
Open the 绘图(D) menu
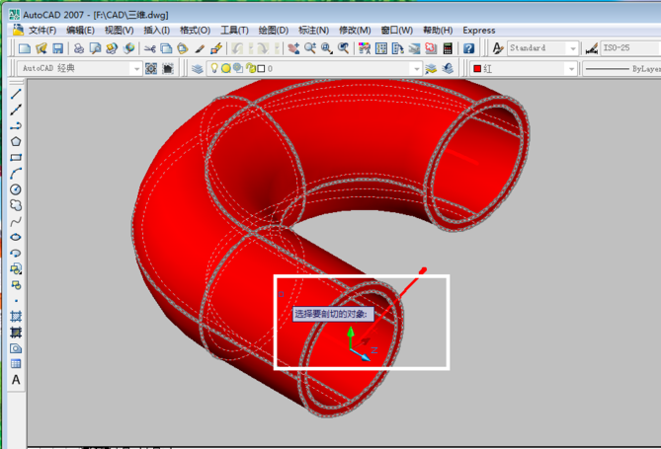pos(273,31)
